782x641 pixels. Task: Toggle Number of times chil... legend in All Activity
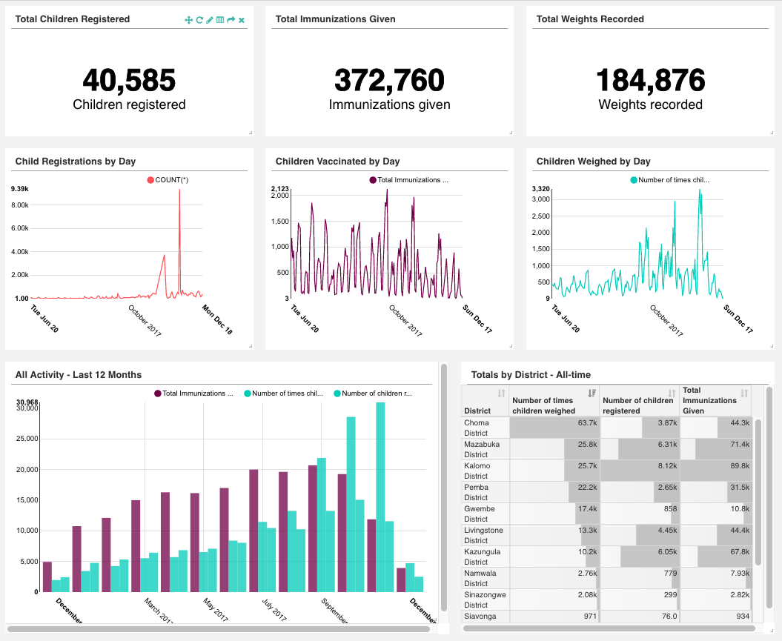click(x=283, y=393)
